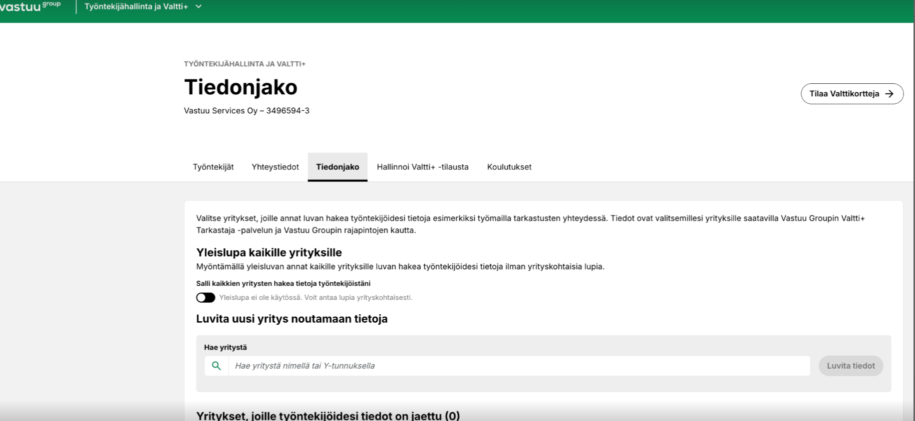This screenshot has height=421, width=915.
Task: Open the Yhteystiedot tab
Action: point(275,167)
